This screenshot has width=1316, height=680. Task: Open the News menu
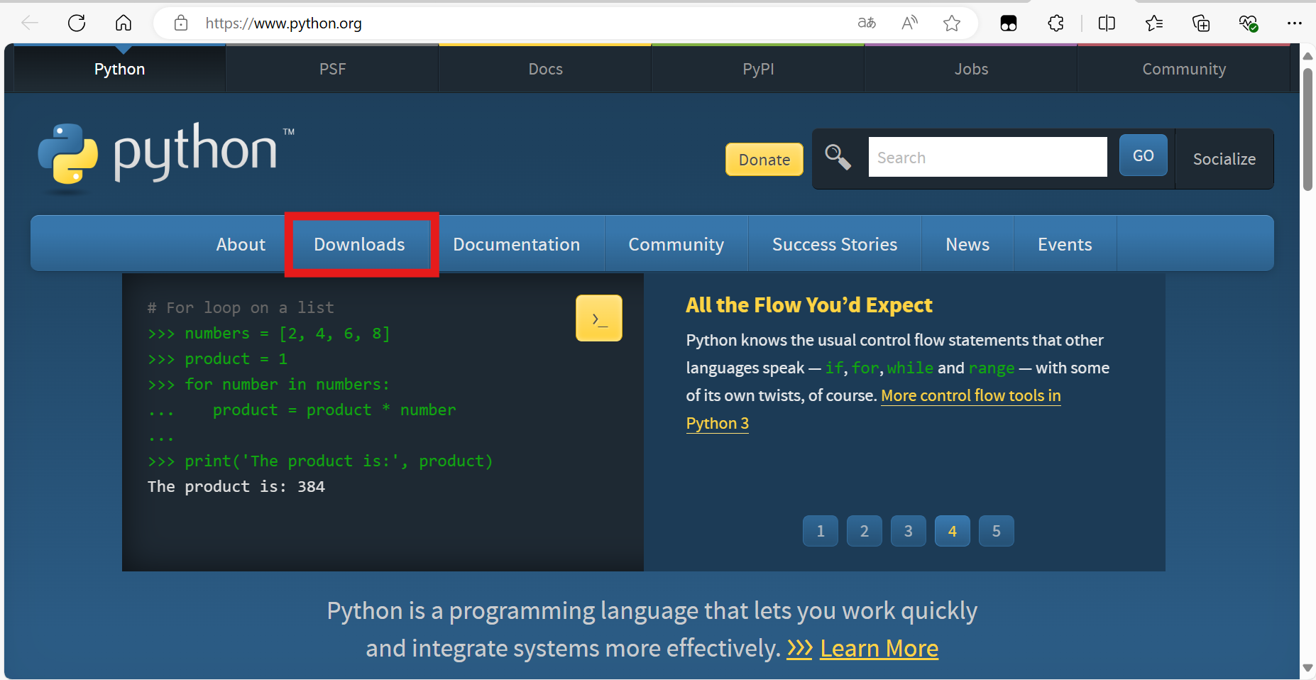point(967,244)
